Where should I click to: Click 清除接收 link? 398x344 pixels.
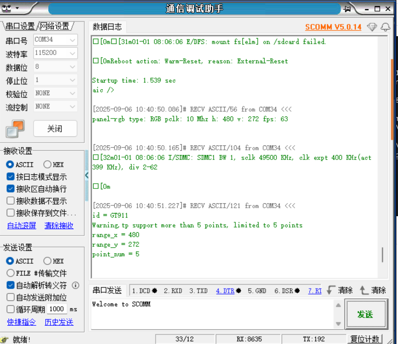coord(59,225)
